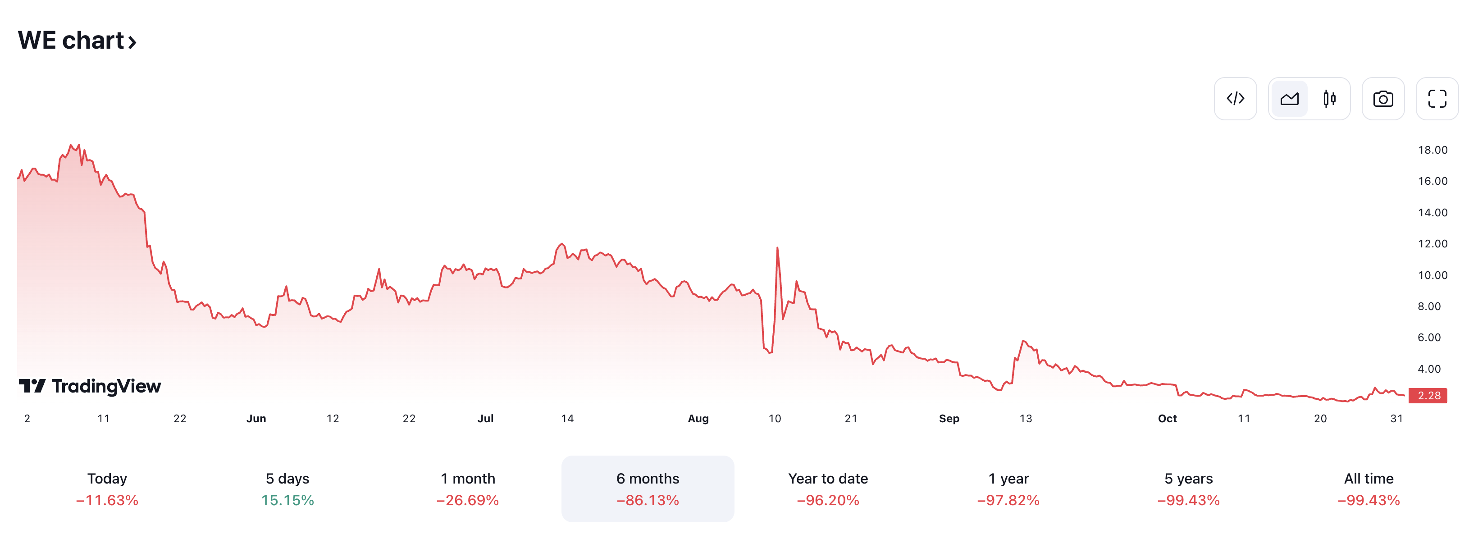Switch to area chart view
The image size is (1469, 557).
pyautogui.click(x=1289, y=99)
